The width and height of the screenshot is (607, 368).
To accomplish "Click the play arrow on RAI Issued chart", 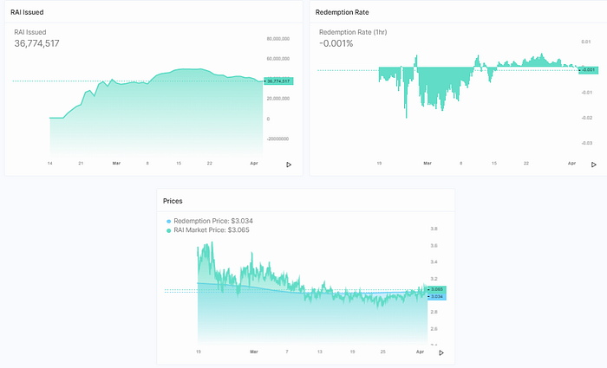I will click(289, 165).
